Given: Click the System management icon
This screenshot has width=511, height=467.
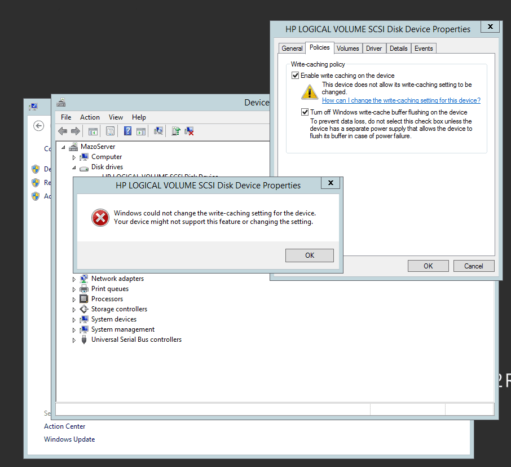Looking at the screenshot, I should coord(84,329).
